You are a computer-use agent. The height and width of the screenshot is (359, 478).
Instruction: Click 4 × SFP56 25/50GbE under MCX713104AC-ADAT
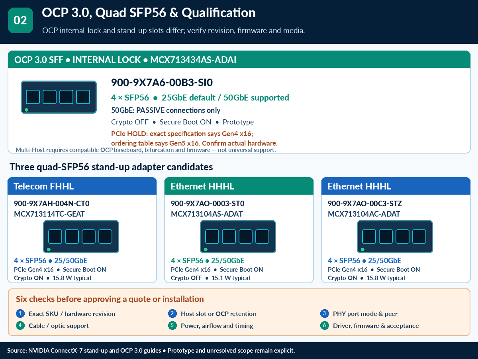click(x=364, y=261)
